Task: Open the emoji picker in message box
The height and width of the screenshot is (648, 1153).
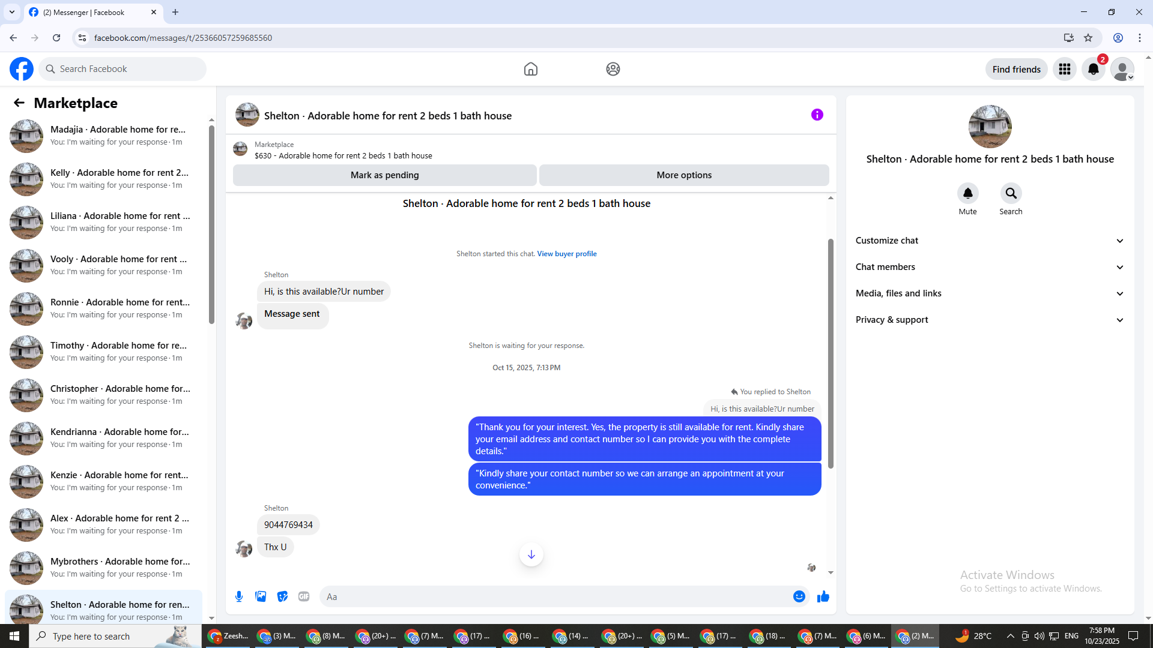Action: pyautogui.click(x=799, y=596)
